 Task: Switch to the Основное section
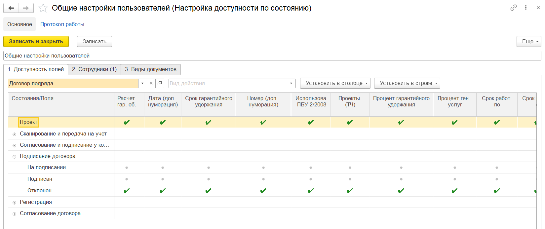[19, 24]
